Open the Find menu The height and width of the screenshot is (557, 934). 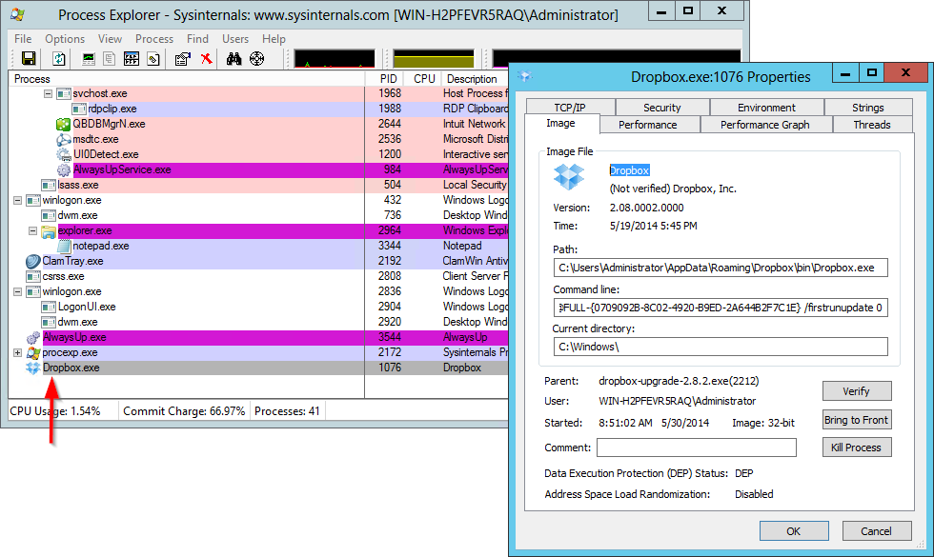pos(198,39)
